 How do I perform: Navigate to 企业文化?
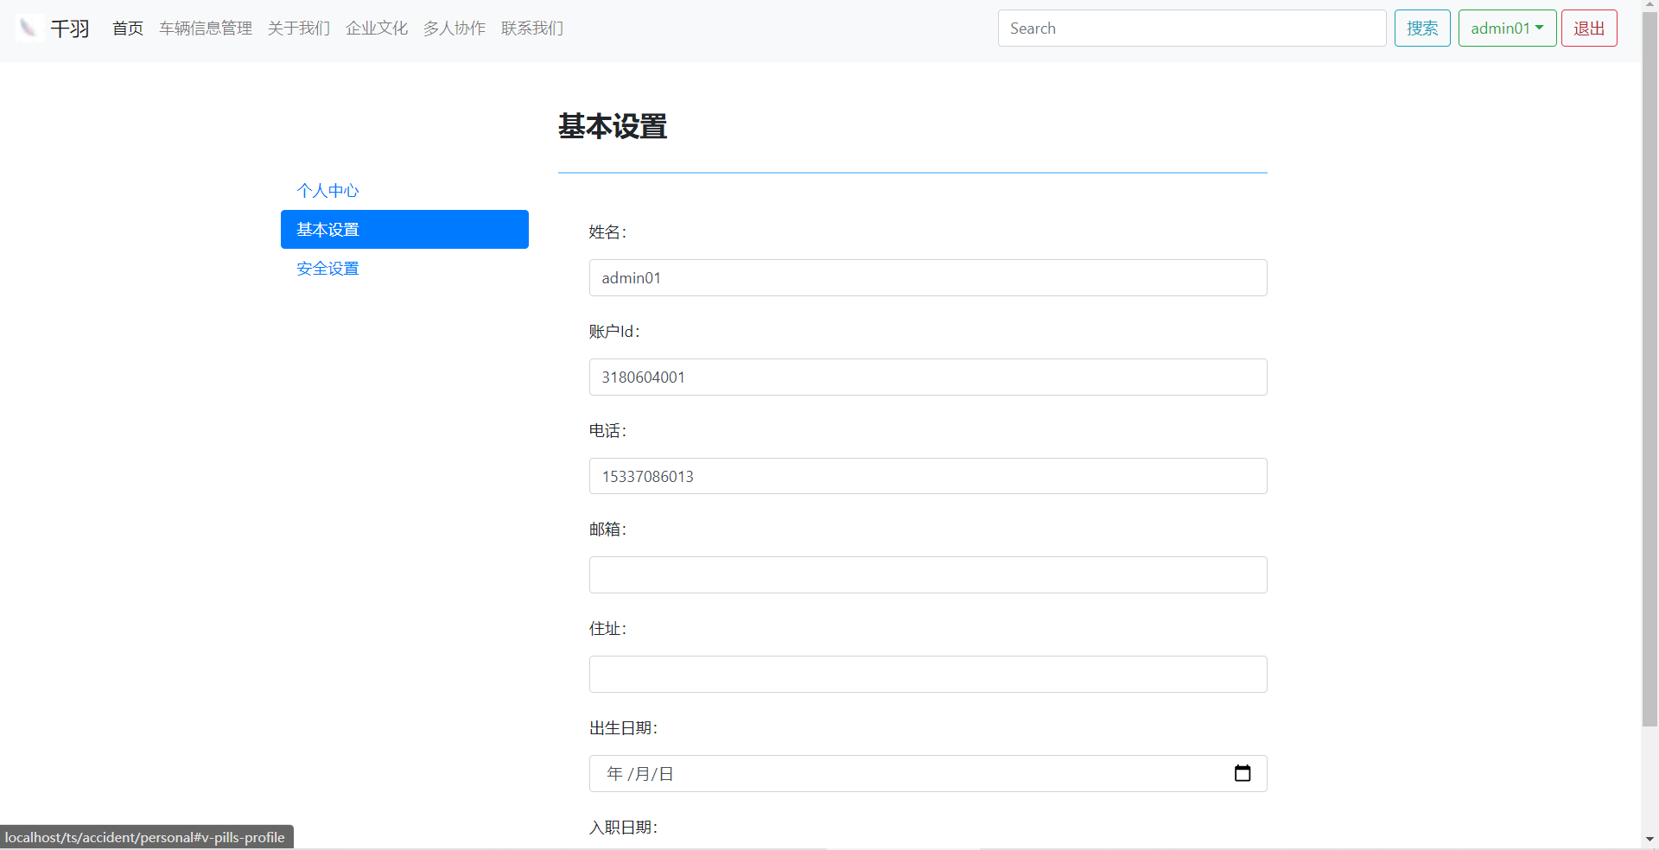point(377,29)
